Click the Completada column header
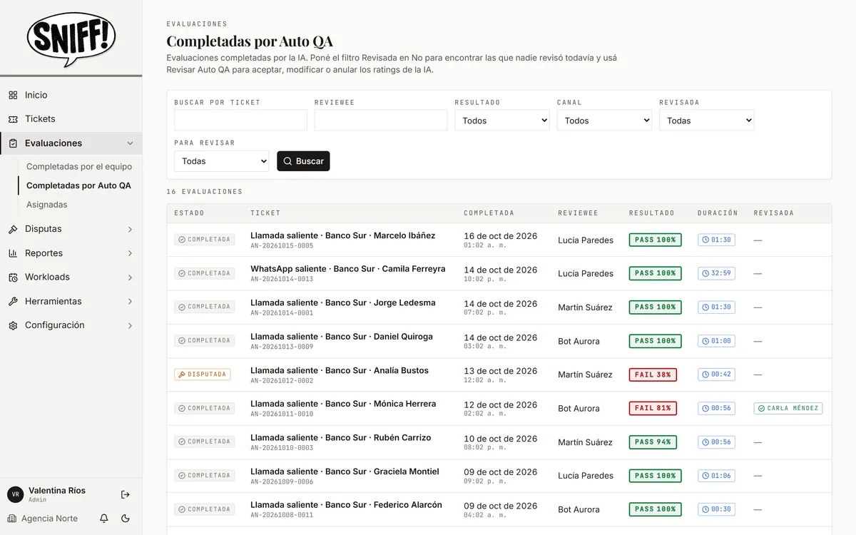 point(489,213)
